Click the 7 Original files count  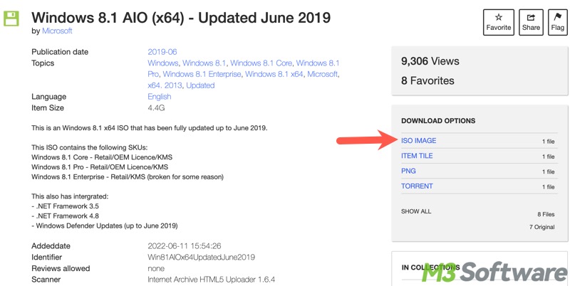click(x=541, y=227)
